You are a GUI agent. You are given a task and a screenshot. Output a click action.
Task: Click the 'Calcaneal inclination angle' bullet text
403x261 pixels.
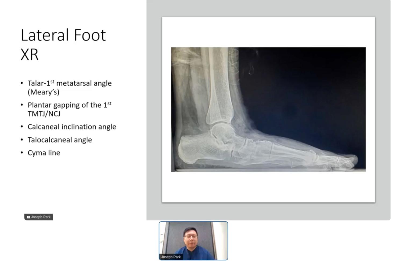click(x=72, y=127)
